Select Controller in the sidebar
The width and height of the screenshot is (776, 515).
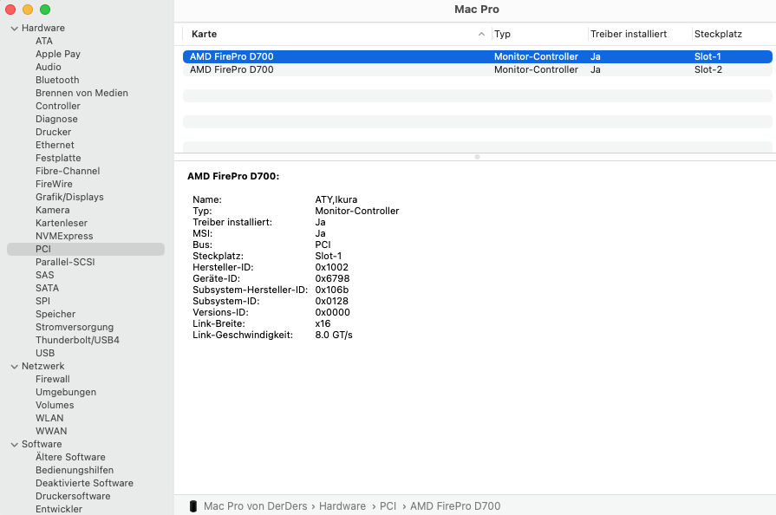[58, 106]
